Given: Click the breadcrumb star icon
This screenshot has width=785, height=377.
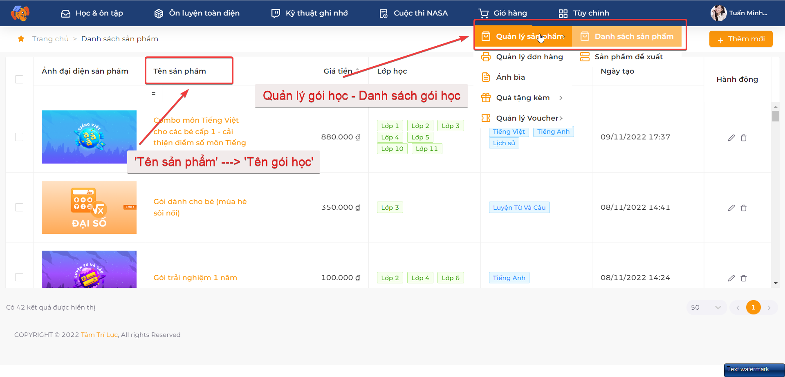Looking at the screenshot, I should (21, 38).
